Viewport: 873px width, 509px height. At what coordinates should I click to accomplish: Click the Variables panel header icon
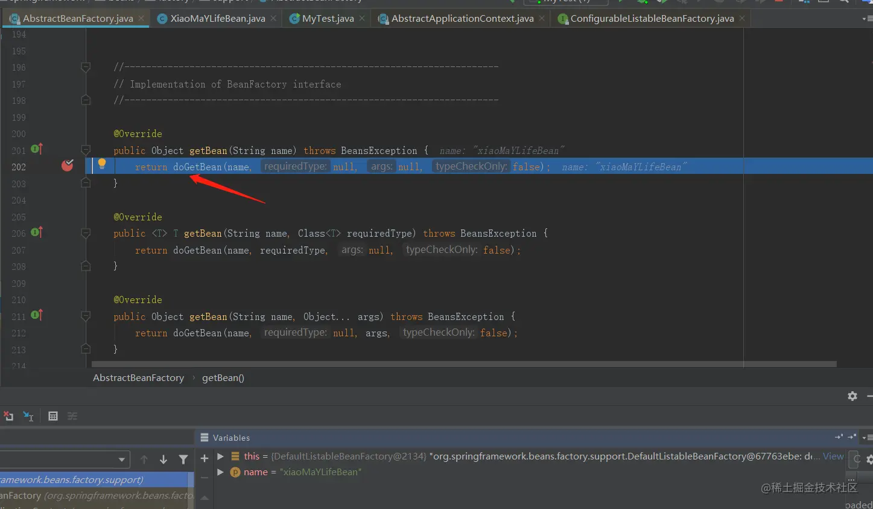(x=205, y=437)
